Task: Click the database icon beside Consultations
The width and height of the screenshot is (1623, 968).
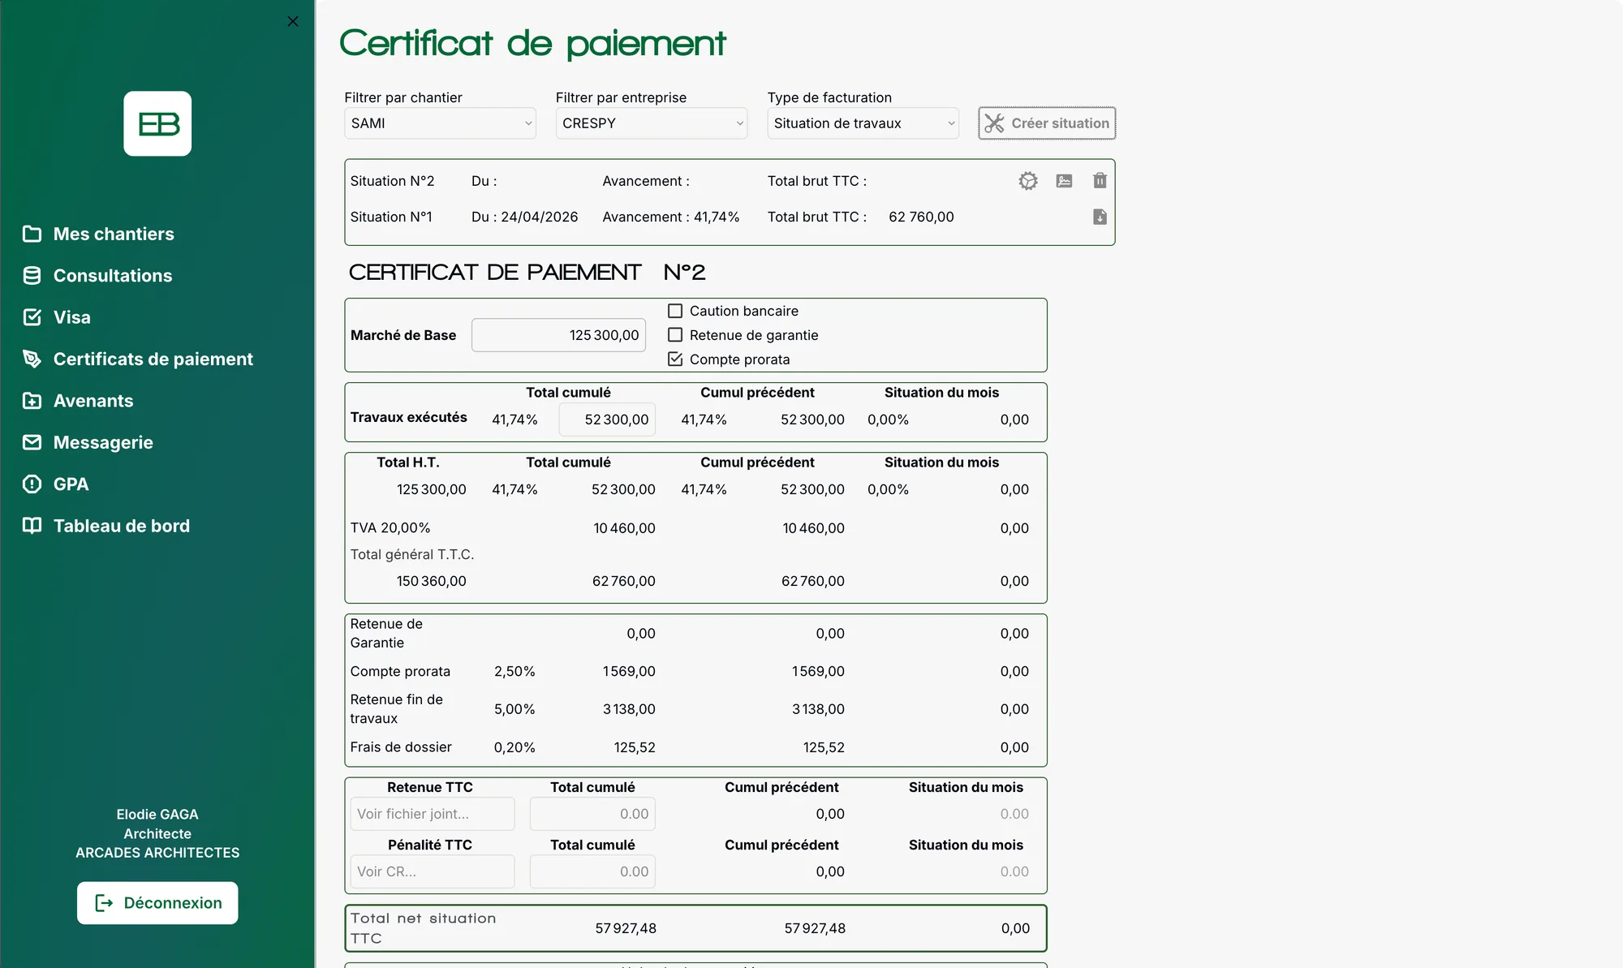Action: click(32, 276)
